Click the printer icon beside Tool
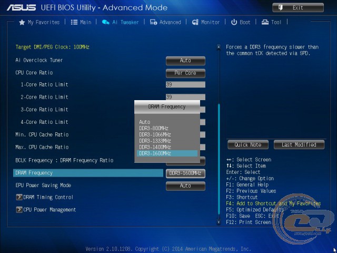Image resolution: width=337 pixels, height=253 pixels. [x=265, y=22]
